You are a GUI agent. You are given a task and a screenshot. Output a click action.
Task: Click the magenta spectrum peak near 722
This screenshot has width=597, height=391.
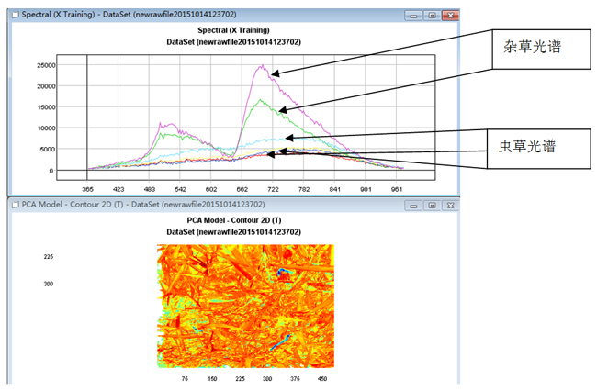[x=264, y=66]
